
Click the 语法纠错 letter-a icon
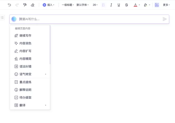point(16,66)
